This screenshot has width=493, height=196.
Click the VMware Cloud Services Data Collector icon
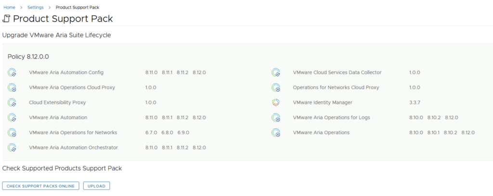[276, 73]
